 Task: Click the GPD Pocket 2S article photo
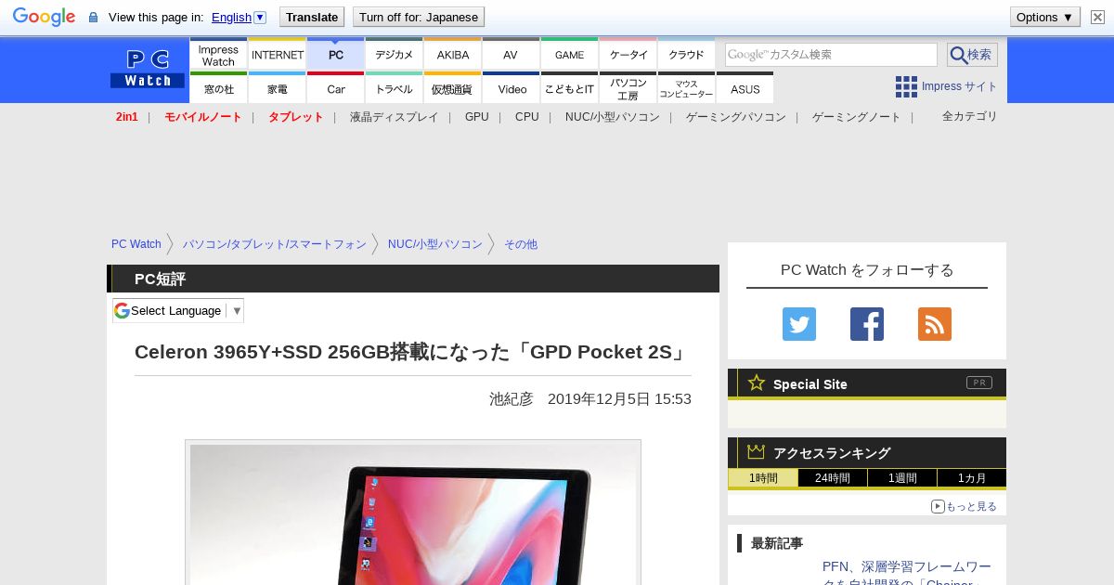(413, 513)
